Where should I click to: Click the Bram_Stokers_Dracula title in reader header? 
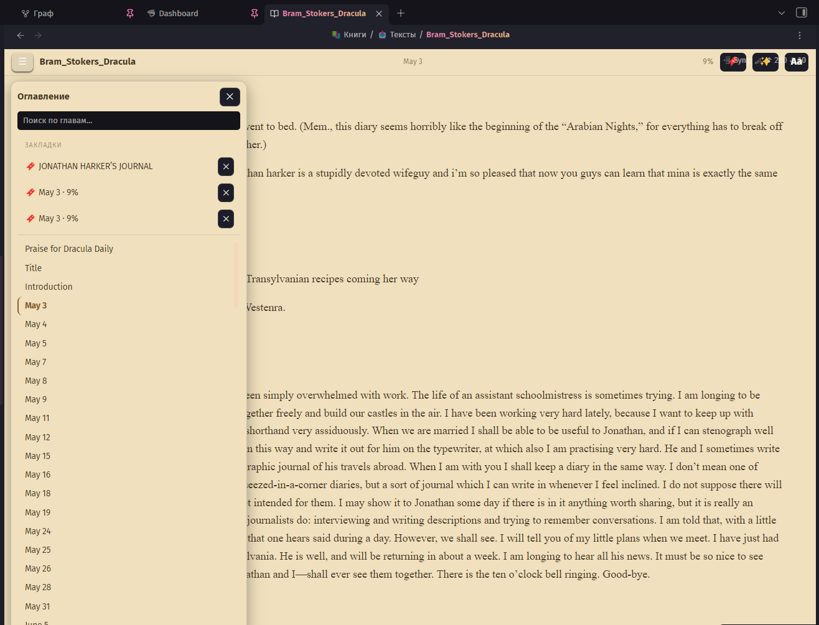[88, 62]
